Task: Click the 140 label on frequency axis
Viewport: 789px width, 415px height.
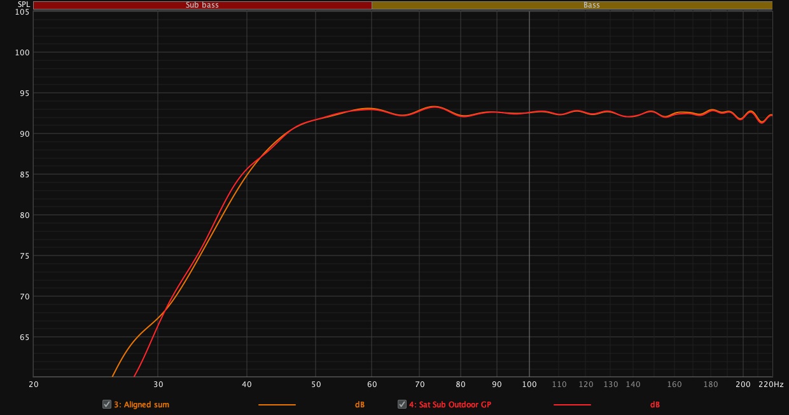Action: pos(633,384)
